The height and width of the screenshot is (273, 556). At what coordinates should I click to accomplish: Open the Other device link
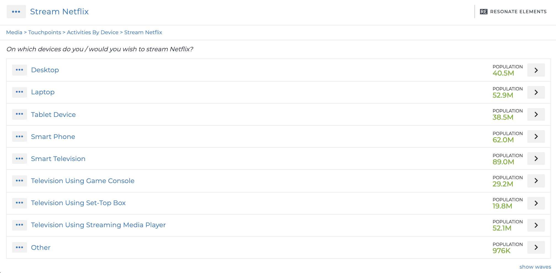coord(41,247)
